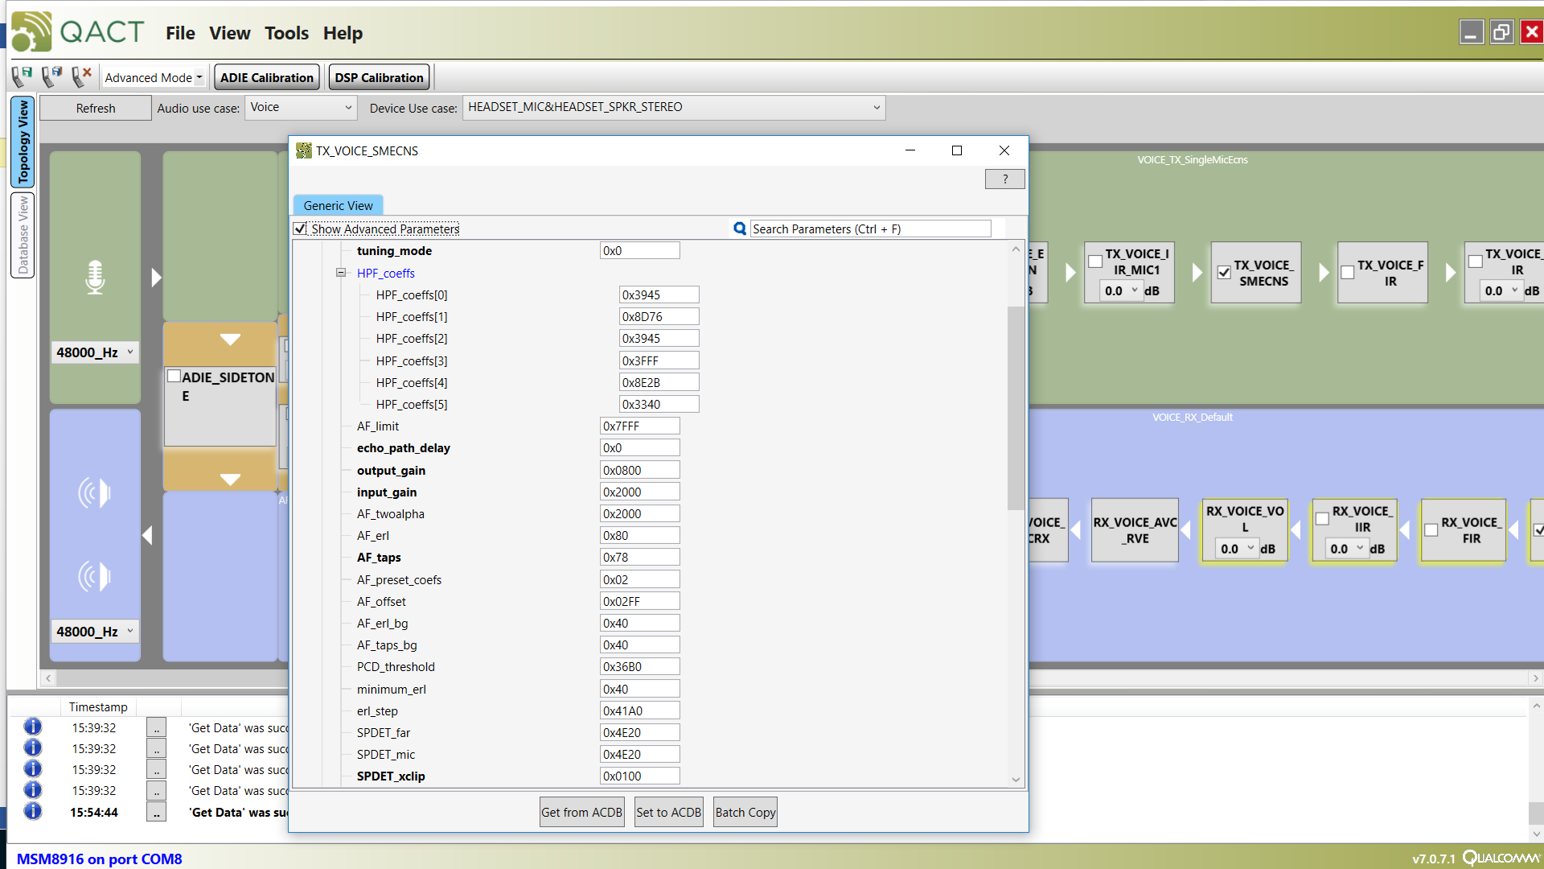The image size is (1544, 869).
Task: Open the Device Use case dropdown
Action: pos(674,107)
